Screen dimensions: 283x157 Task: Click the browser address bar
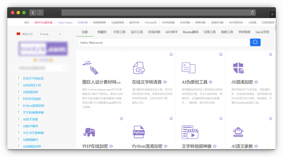(x=158, y=12)
